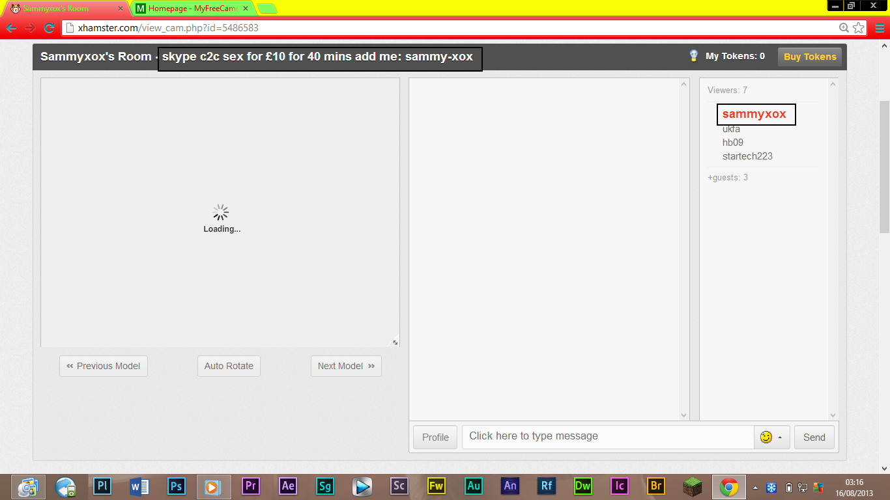Click the viewers list scroll-up arrow

tap(833, 84)
